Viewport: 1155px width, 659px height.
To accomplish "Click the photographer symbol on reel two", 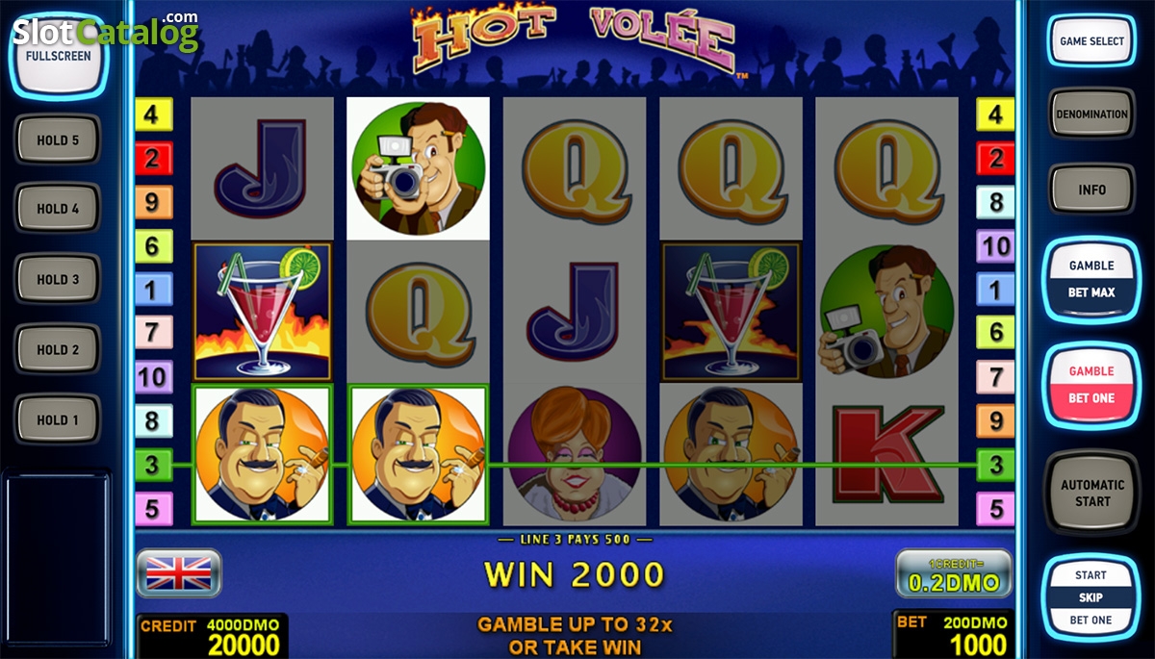I will [418, 168].
